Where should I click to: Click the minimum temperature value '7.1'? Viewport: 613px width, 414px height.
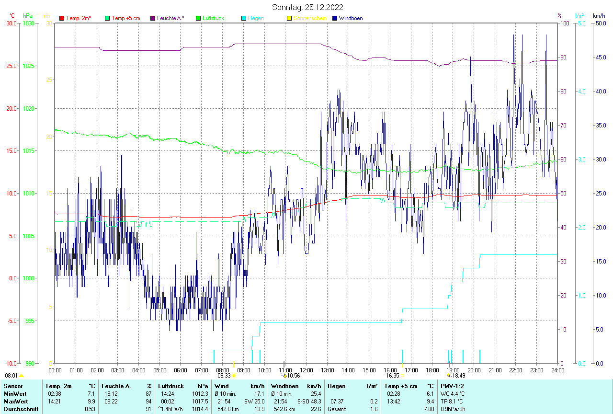click(92, 393)
